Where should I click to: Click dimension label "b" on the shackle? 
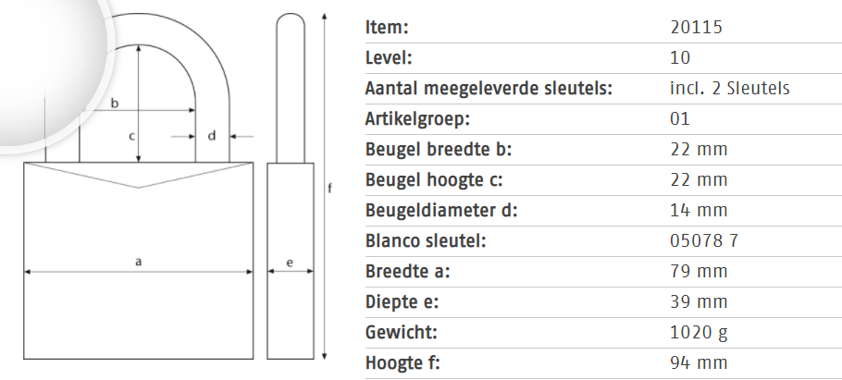[x=114, y=104]
